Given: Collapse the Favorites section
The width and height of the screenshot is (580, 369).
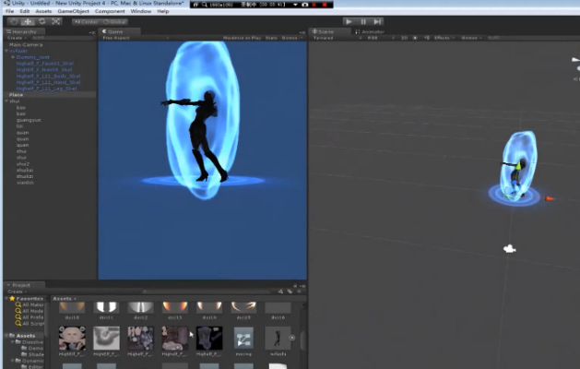Looking at the screenshot, I should pyautogui.click(x=6, y=298).
